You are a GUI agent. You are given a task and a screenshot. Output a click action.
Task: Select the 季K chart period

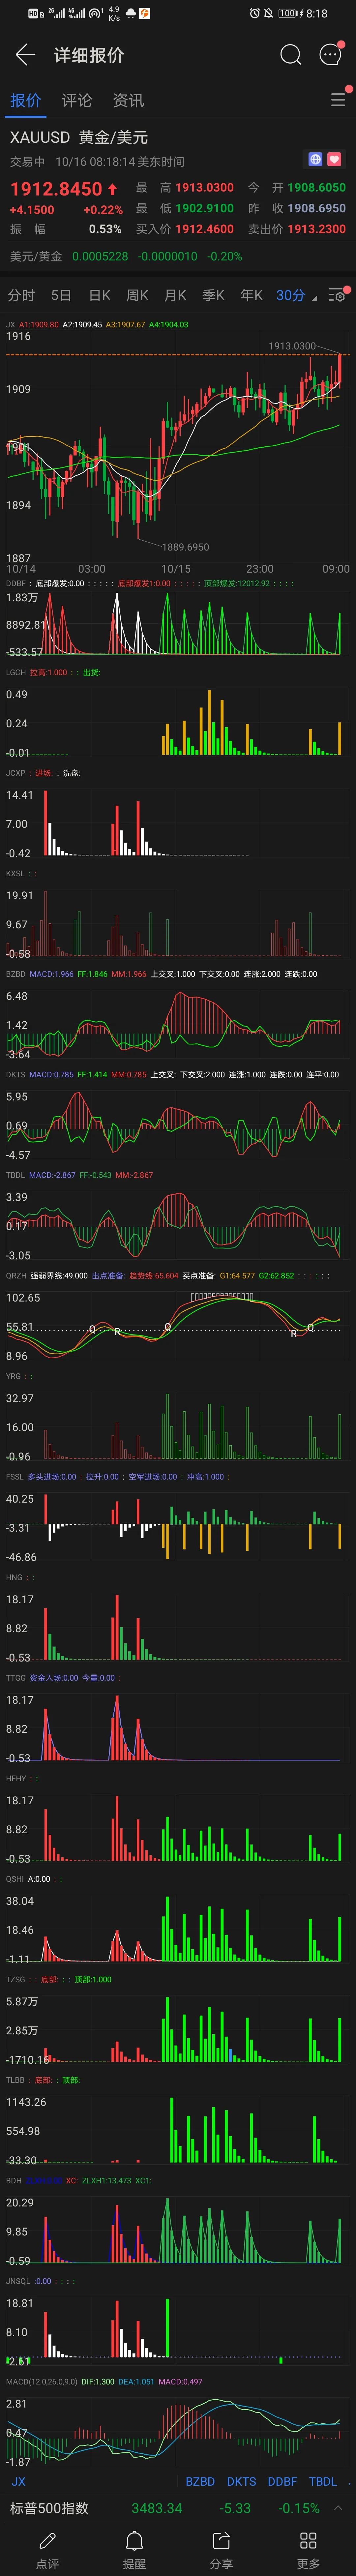click(x=213, y=295)
